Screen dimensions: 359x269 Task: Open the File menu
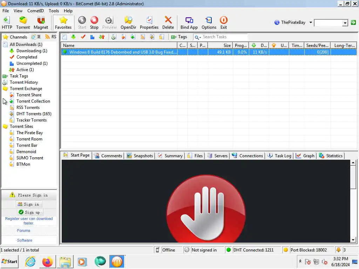(6, 11)
